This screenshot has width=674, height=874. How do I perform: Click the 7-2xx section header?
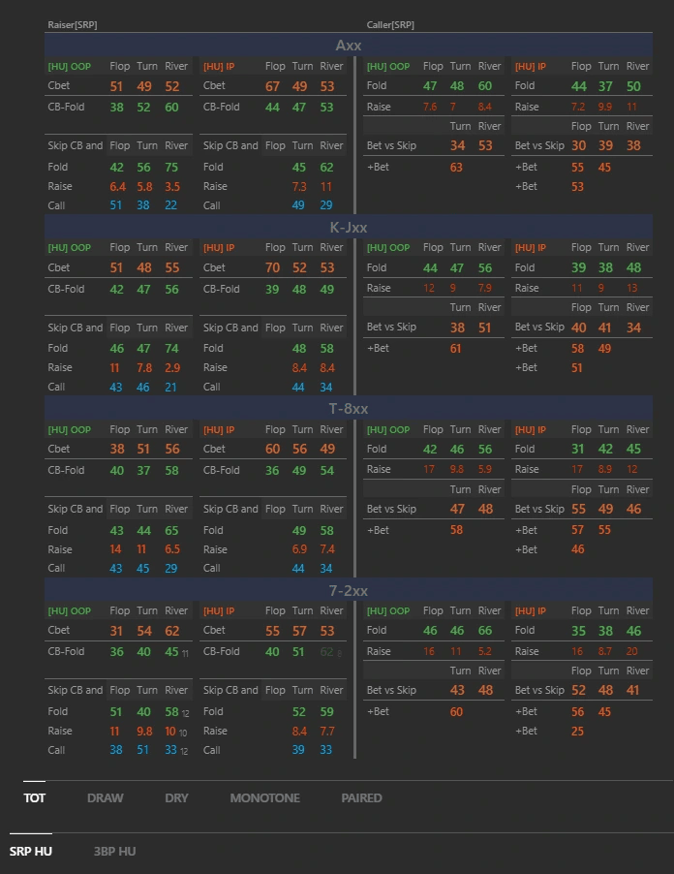point(349,590)
